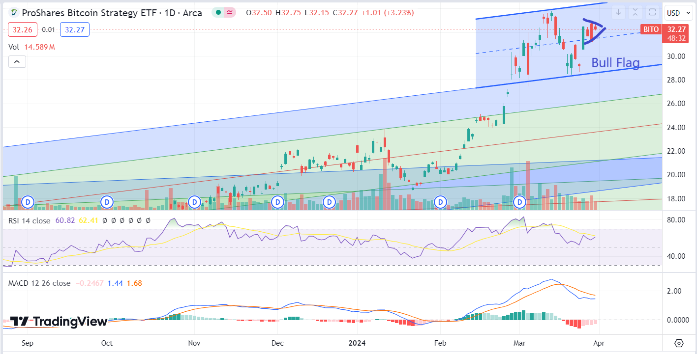Viewport: 697px width, 354px height.
Task: Click the Vol volume indicator label
Action: click(14, 47)
